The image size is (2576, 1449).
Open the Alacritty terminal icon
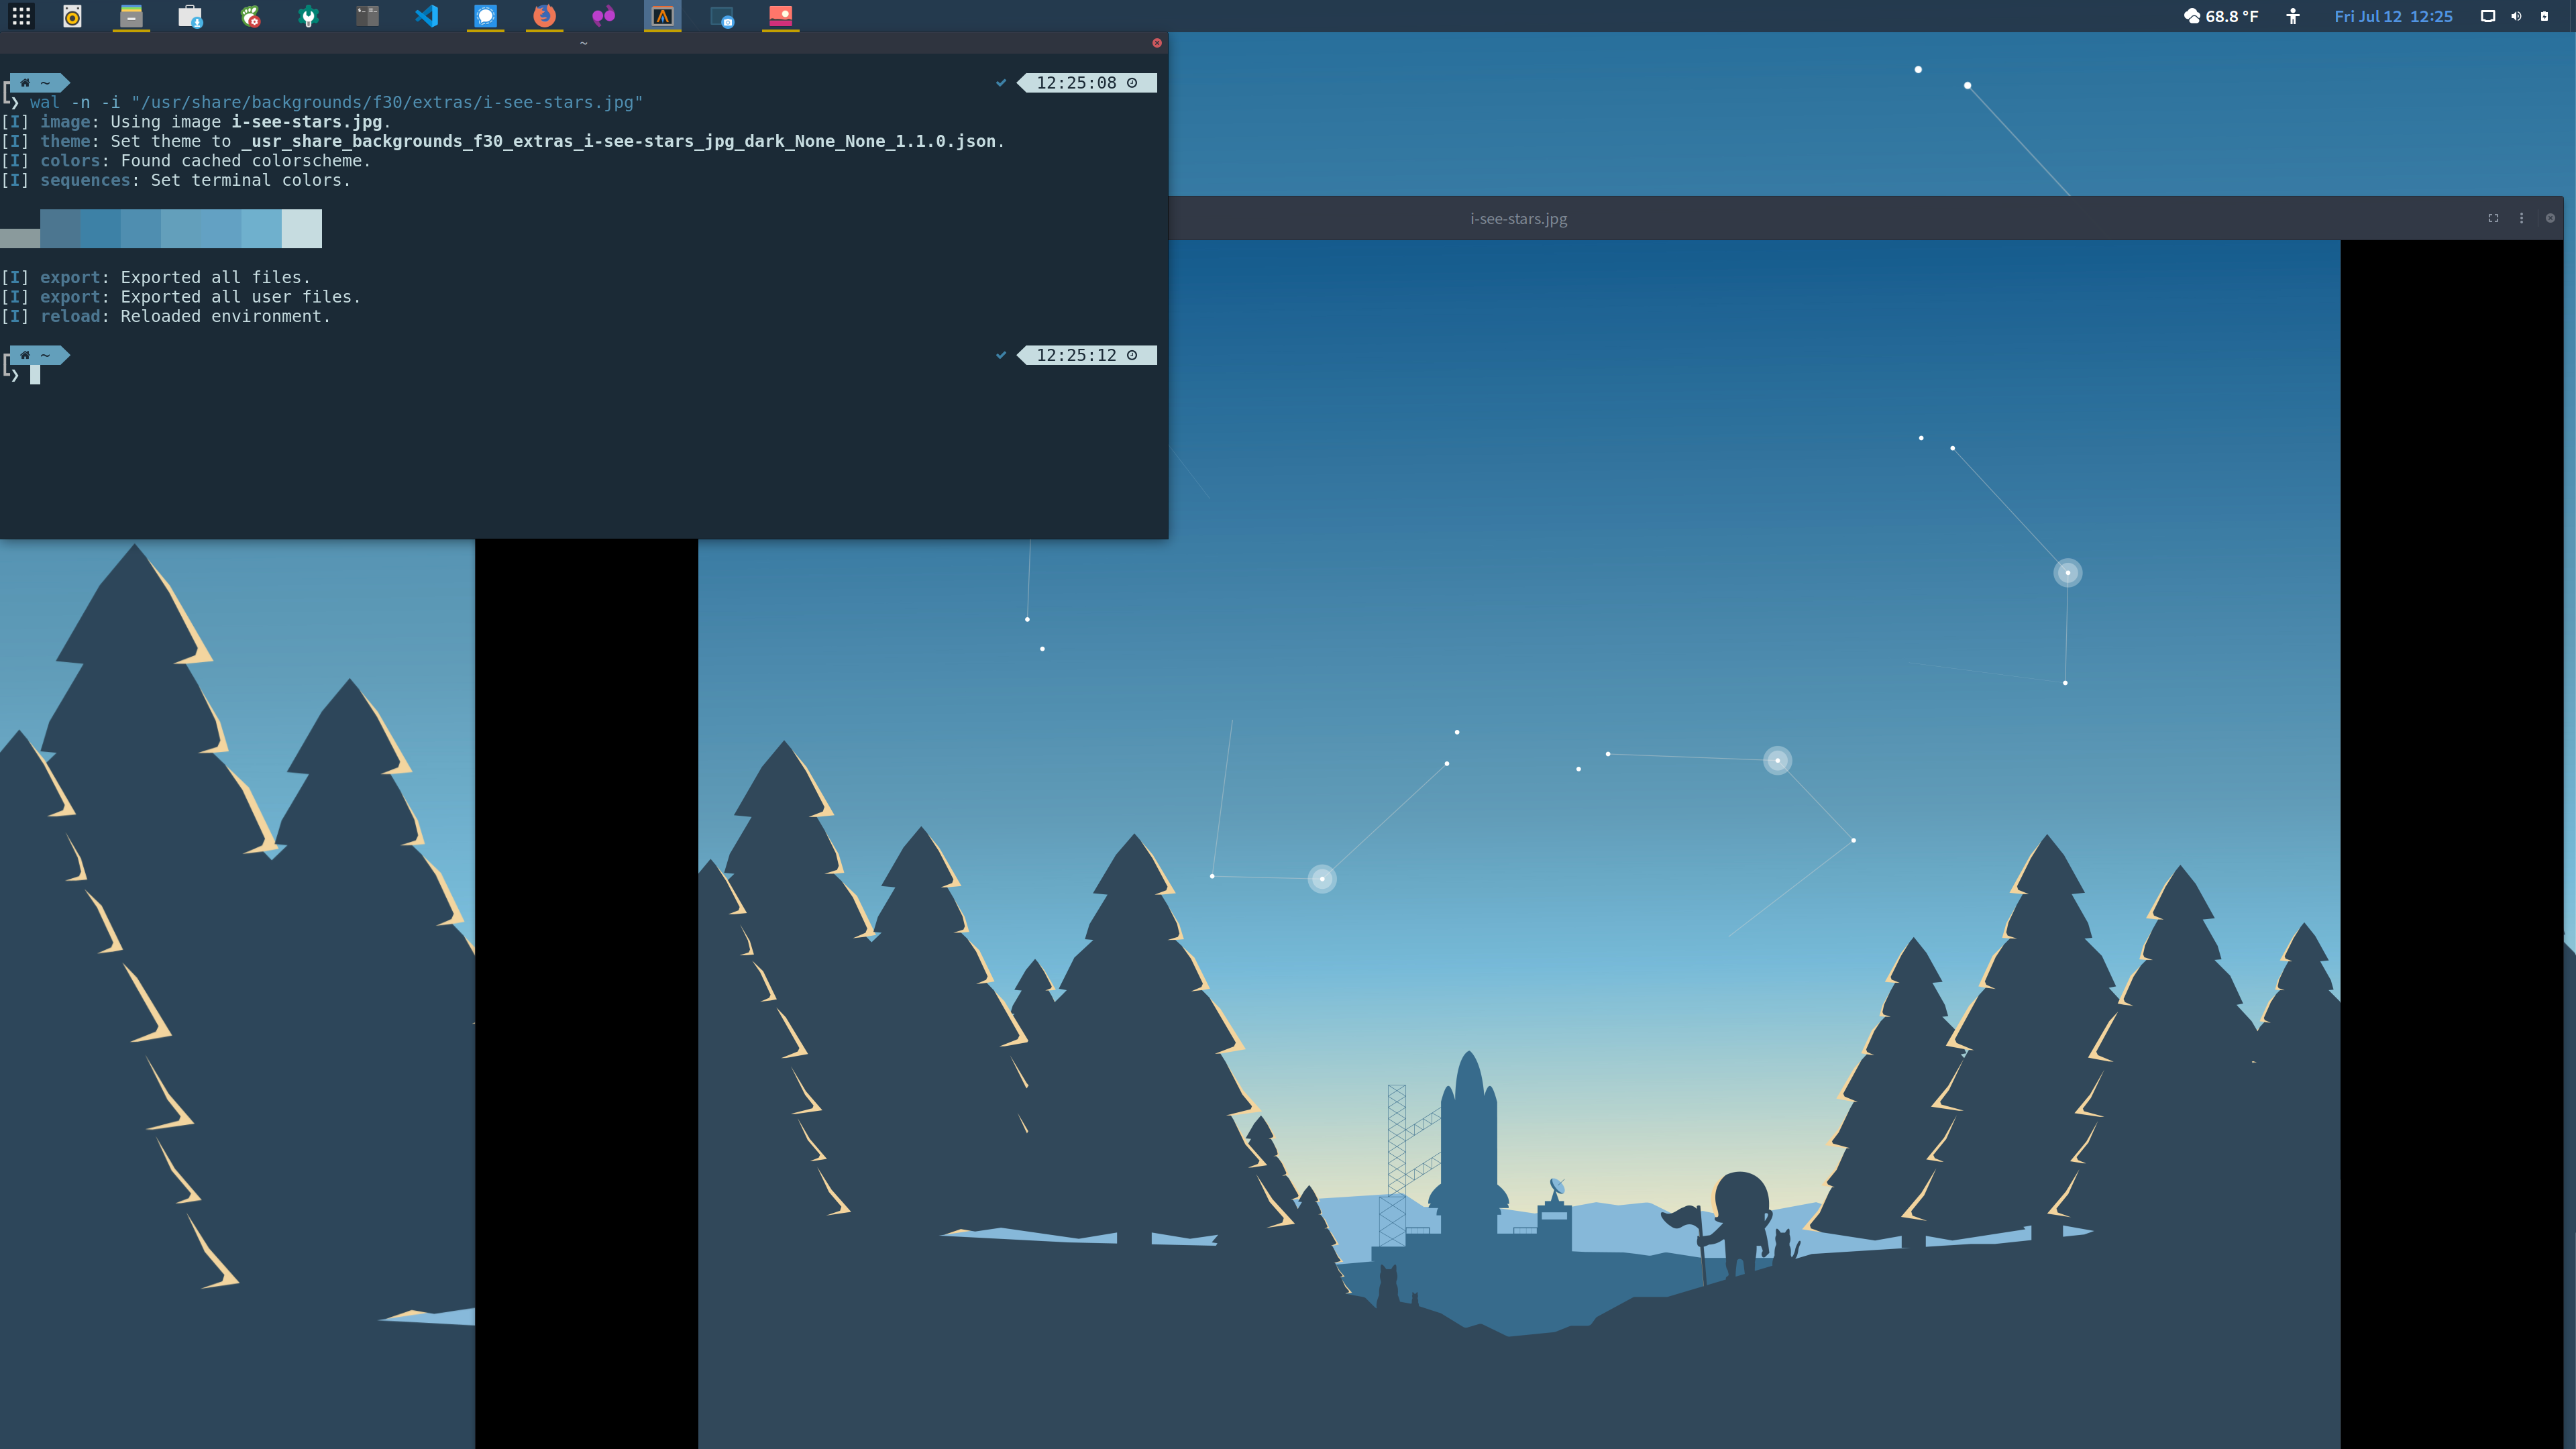tap(662, 16)
